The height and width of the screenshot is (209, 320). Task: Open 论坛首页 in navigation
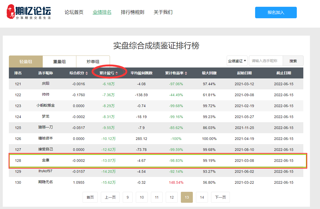point(74,12)
